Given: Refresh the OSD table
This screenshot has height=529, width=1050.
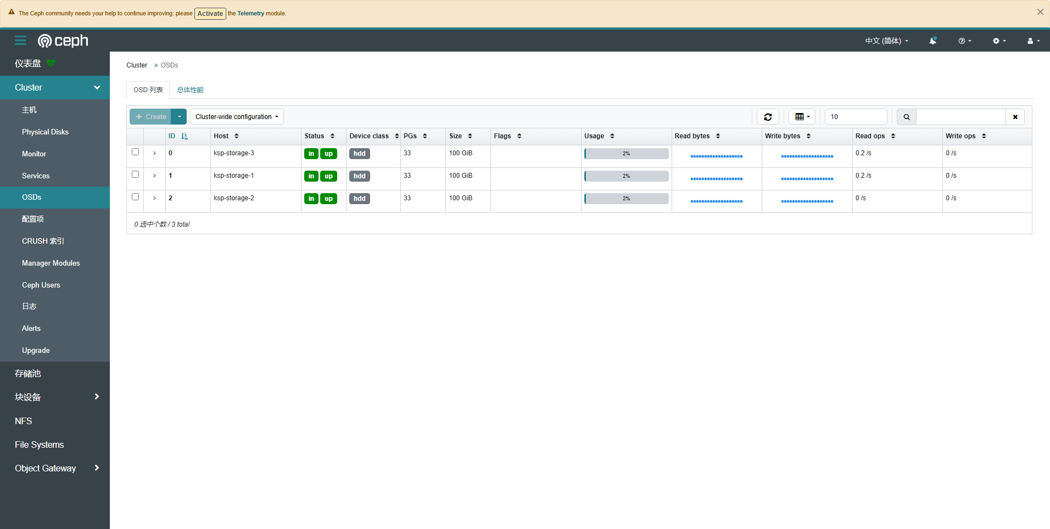Looking at the screenshot, I should point(768,117).
